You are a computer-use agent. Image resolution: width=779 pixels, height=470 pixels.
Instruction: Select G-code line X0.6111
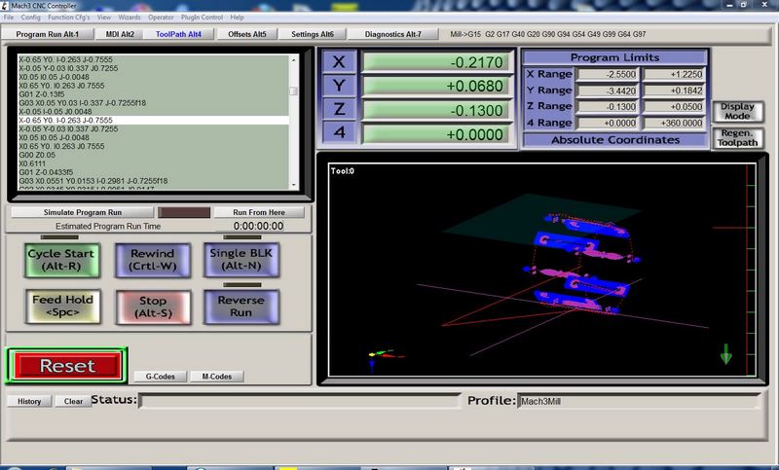pos(153,163)
